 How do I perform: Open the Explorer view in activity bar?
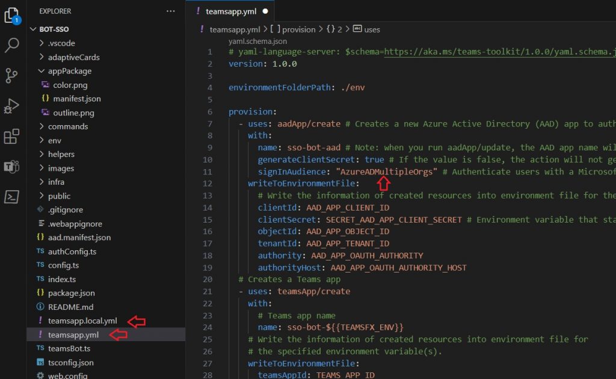coord(11,14)
